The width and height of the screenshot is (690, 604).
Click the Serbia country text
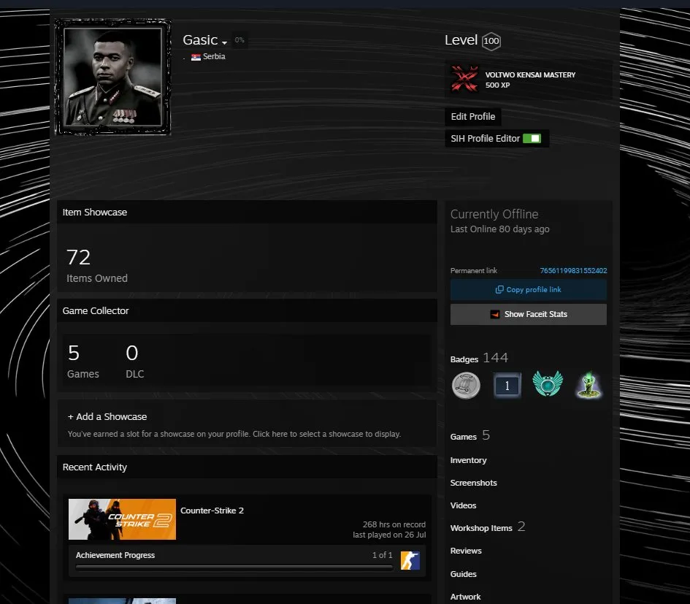[214, 56]
